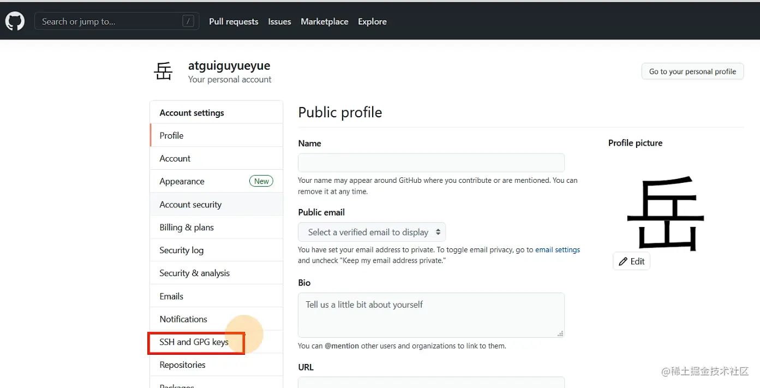Select Account security in sidebar
Viewport: 760px width, 388px height.
pyautogui.click(x=217, y=205)
